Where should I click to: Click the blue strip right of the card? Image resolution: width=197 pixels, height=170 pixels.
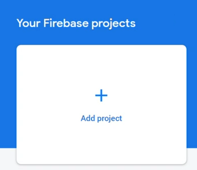192,95
